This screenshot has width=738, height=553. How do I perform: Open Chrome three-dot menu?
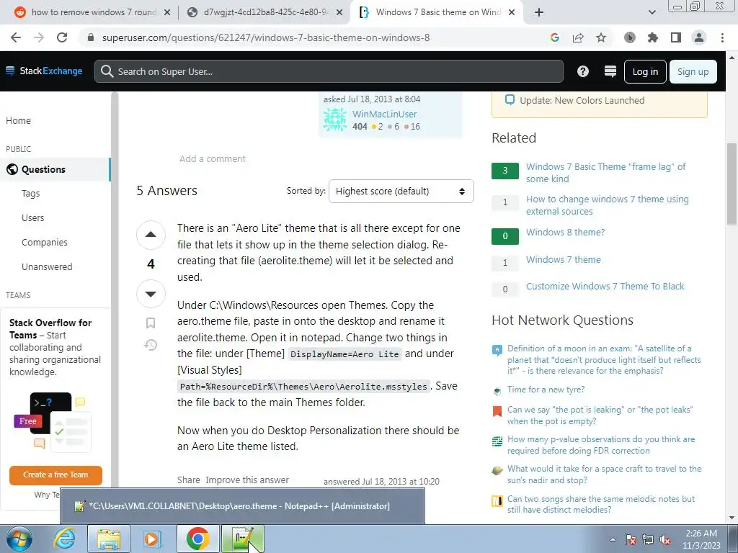pyautogui.click(x=722, y=37)
